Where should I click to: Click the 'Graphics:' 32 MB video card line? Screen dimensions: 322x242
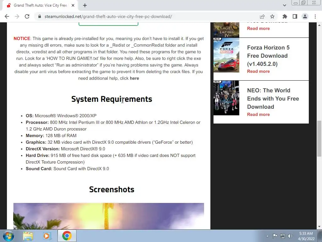pos(109,142)
